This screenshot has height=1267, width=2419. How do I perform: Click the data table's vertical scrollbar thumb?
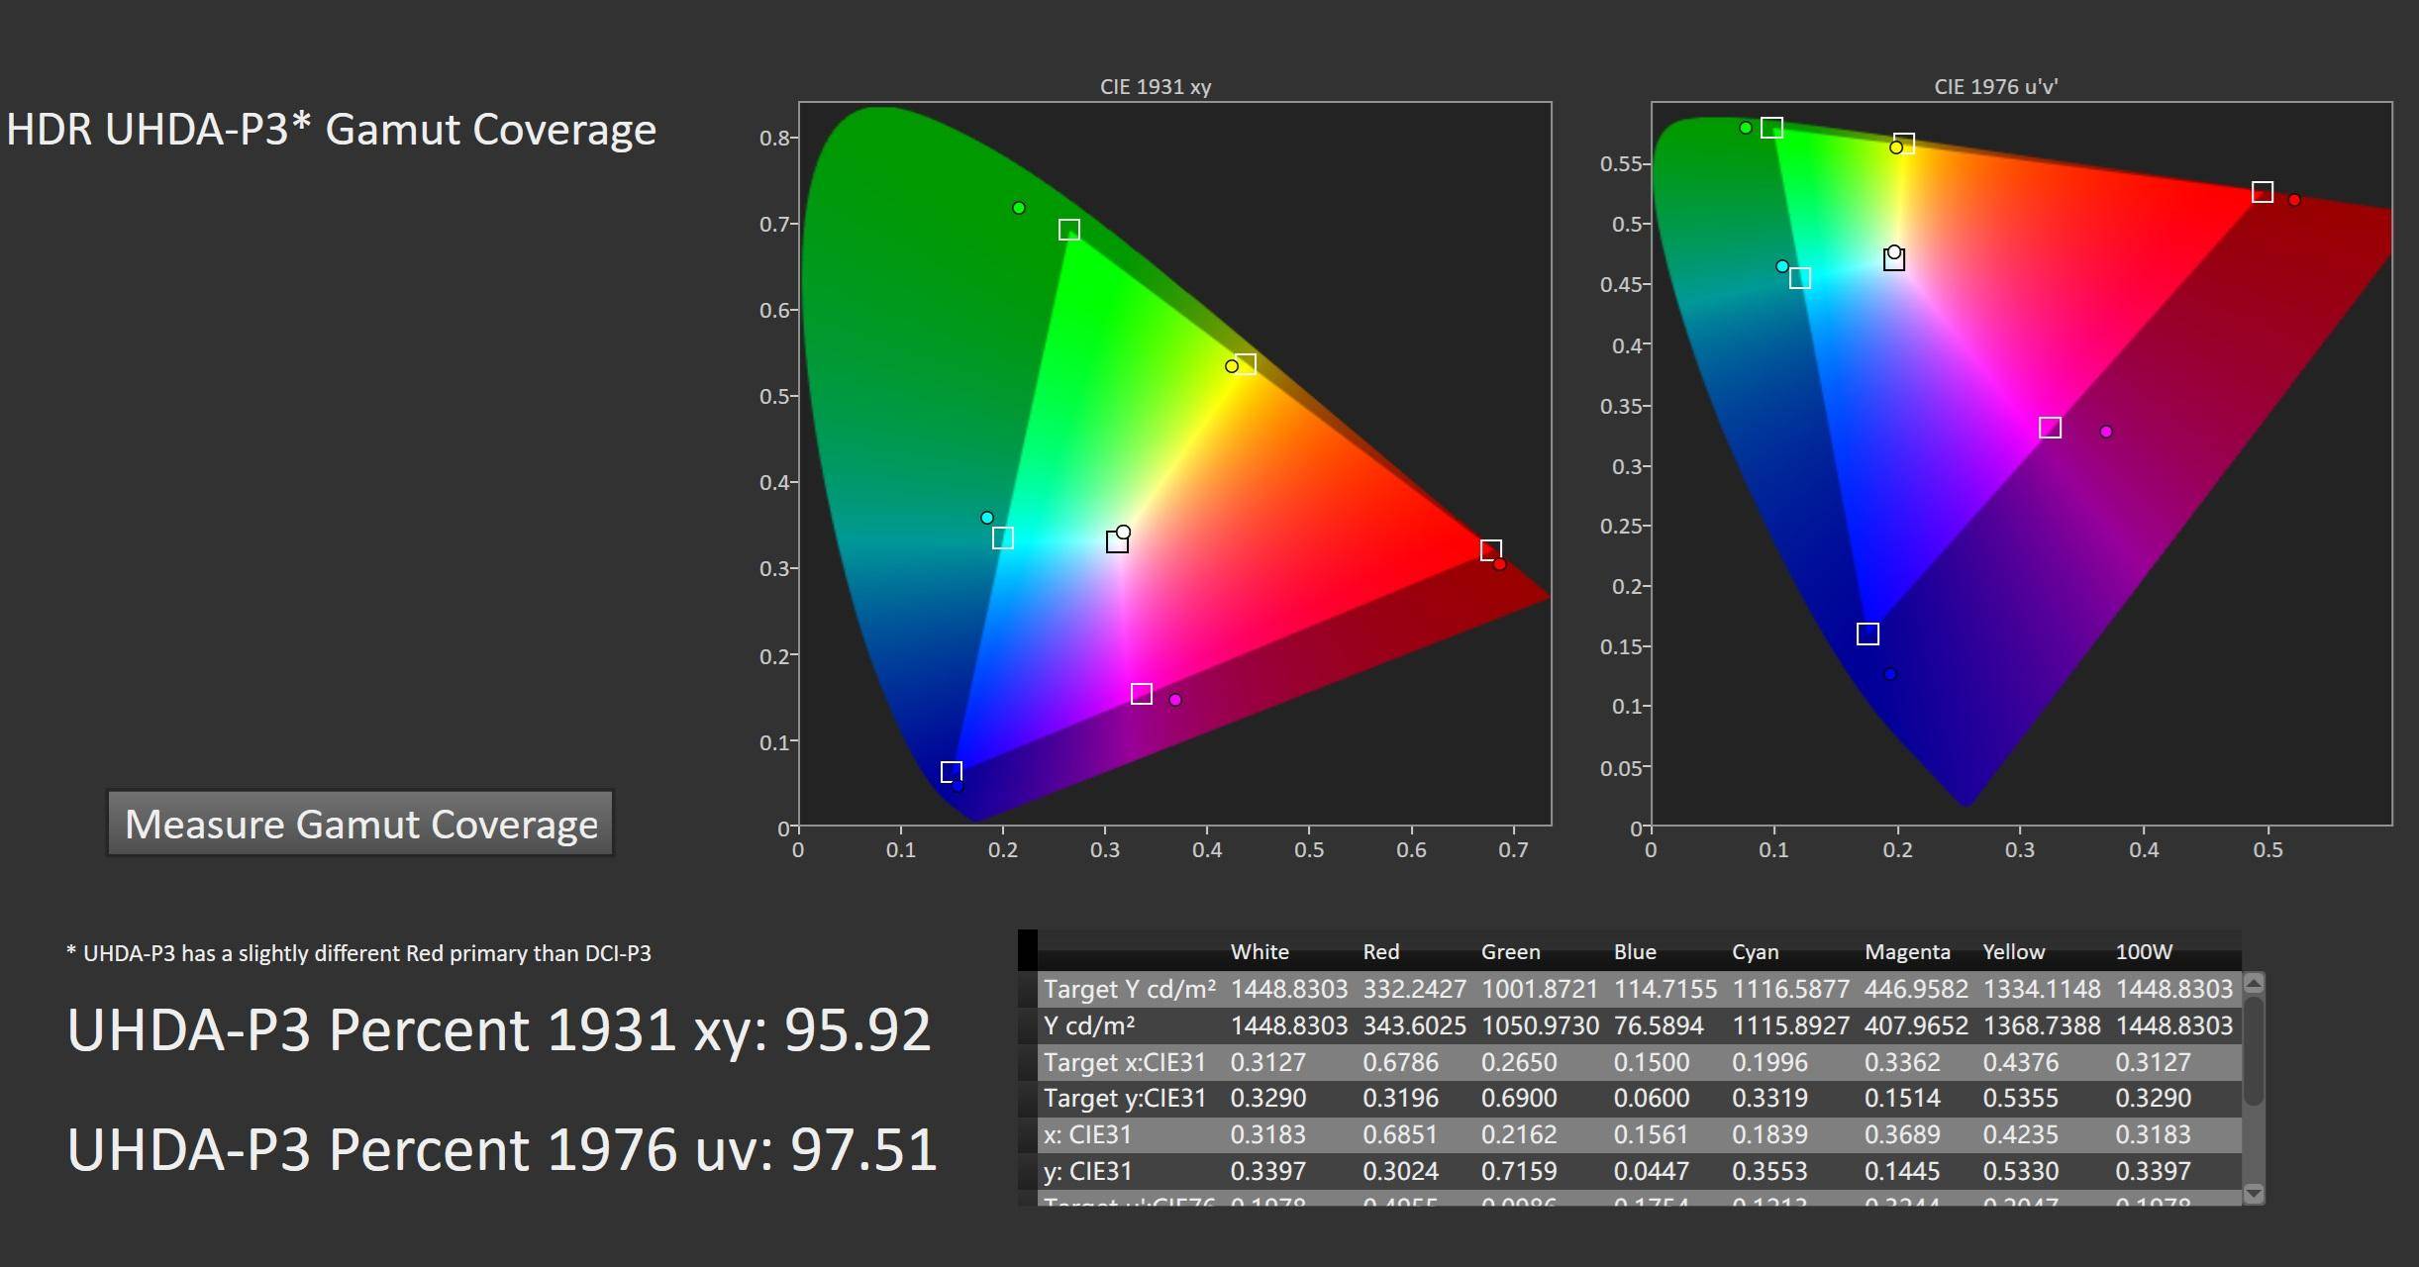click(x=2253, y=1051)
